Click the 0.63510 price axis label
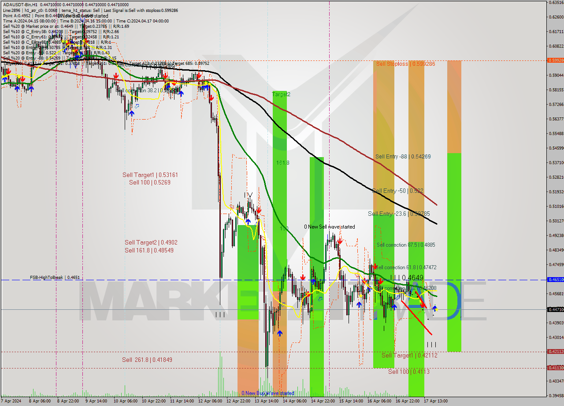 556,2
